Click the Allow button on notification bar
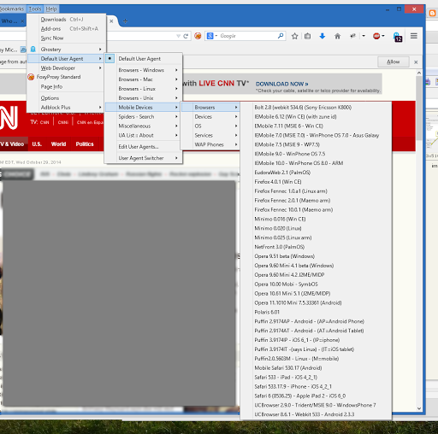438x434 pixels. 394,62
